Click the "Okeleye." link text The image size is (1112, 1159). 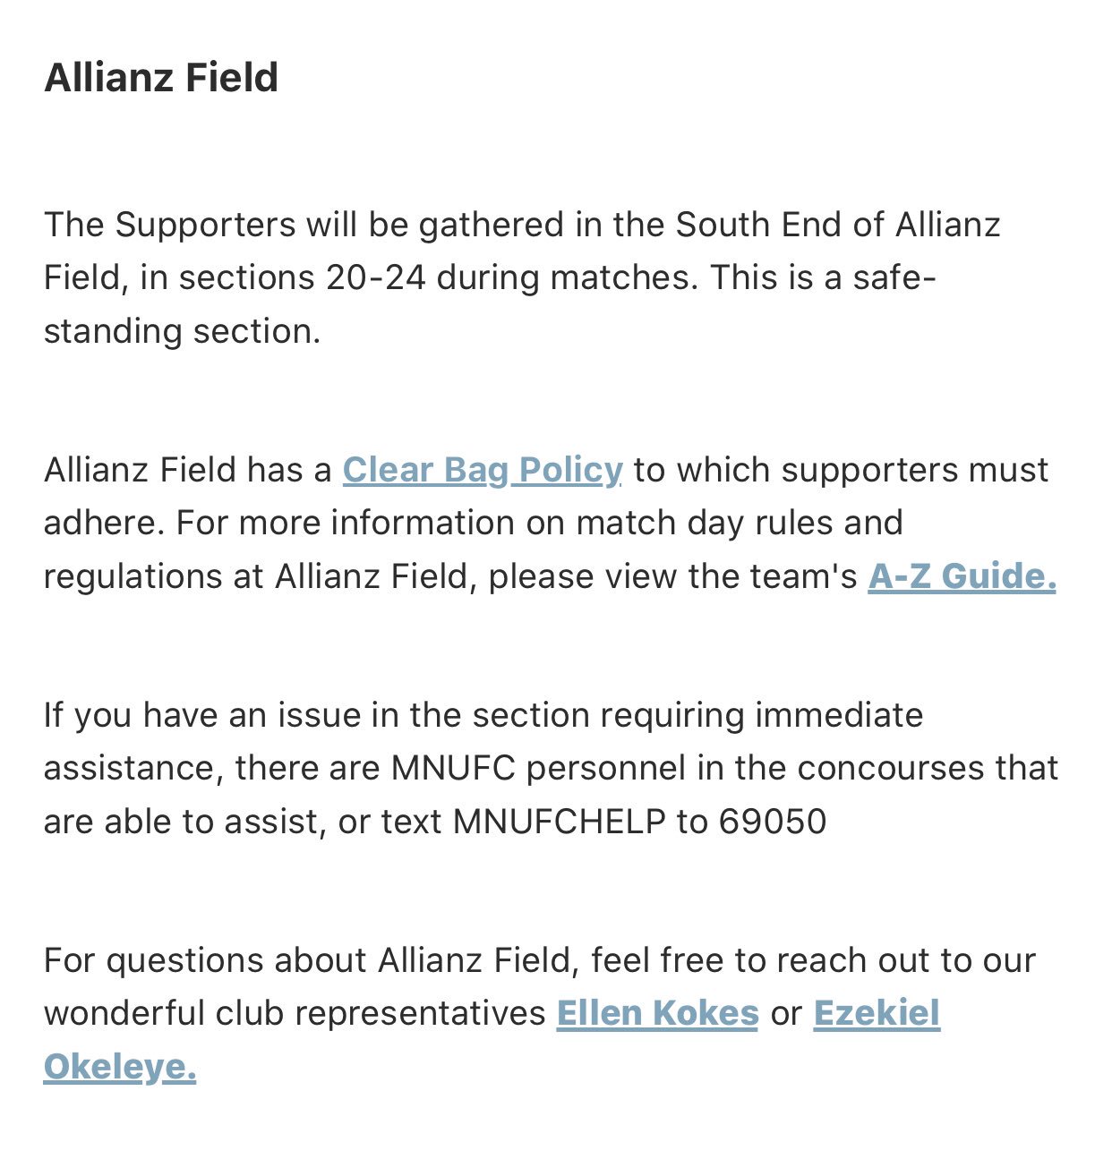(x=120, y=1067)
